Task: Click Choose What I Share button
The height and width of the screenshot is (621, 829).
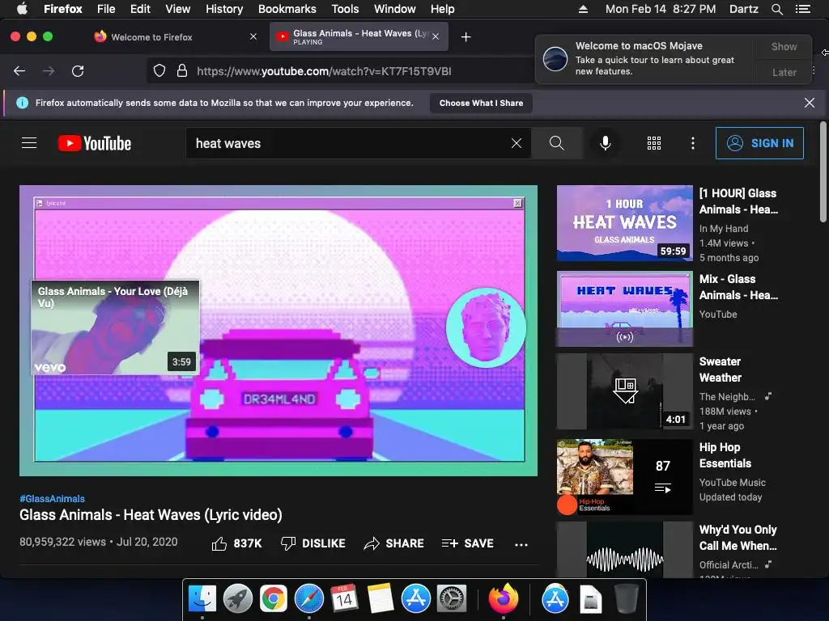Action: 481,103
